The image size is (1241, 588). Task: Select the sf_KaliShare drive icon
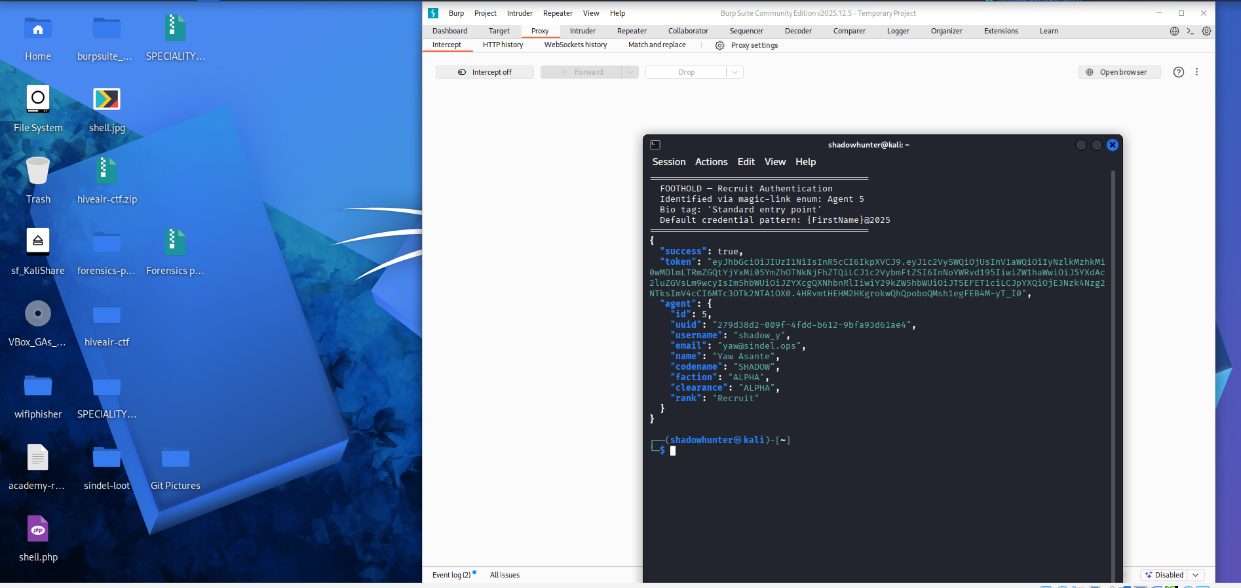[x=38, y=241]
